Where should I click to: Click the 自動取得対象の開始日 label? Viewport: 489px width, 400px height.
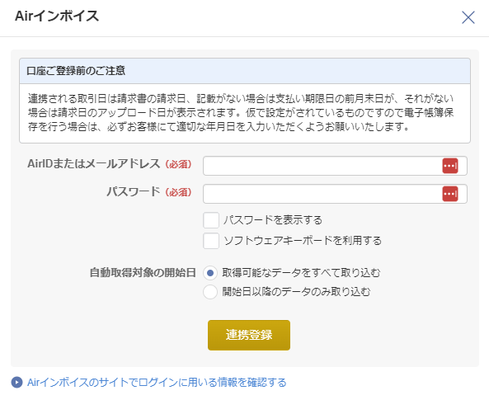143,273
